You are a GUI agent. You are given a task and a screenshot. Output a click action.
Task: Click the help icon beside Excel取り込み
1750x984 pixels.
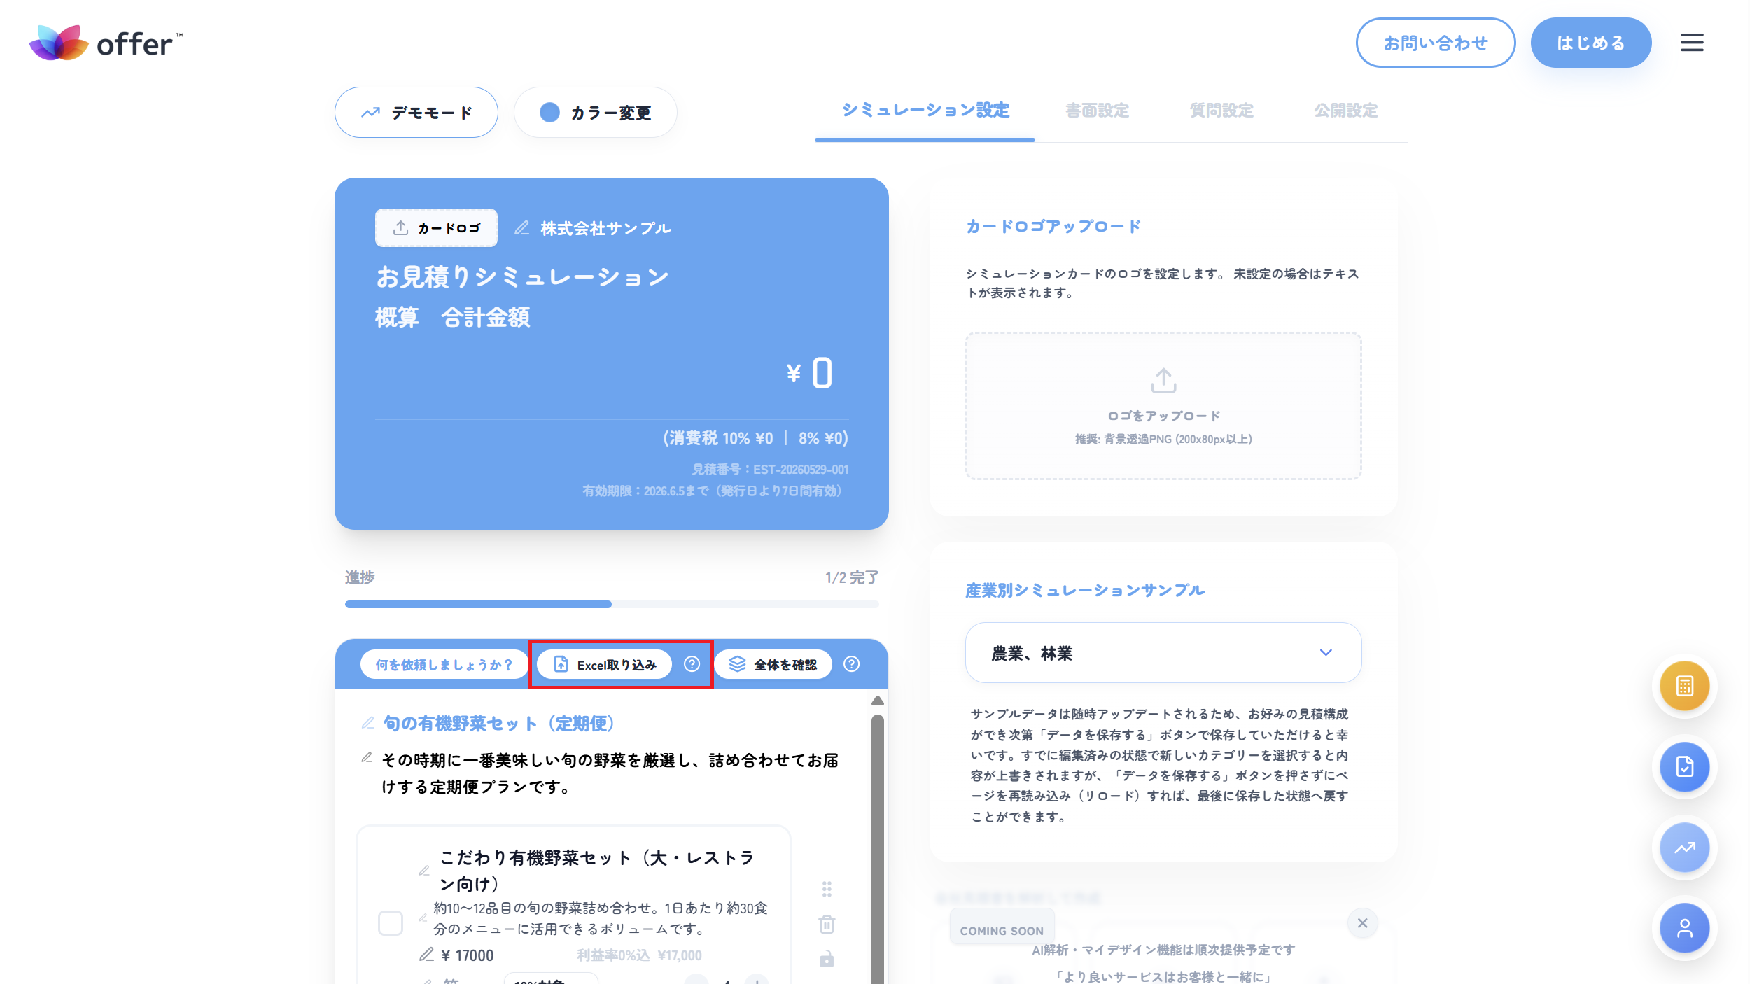pyautogui.click(x=692, y=664)
